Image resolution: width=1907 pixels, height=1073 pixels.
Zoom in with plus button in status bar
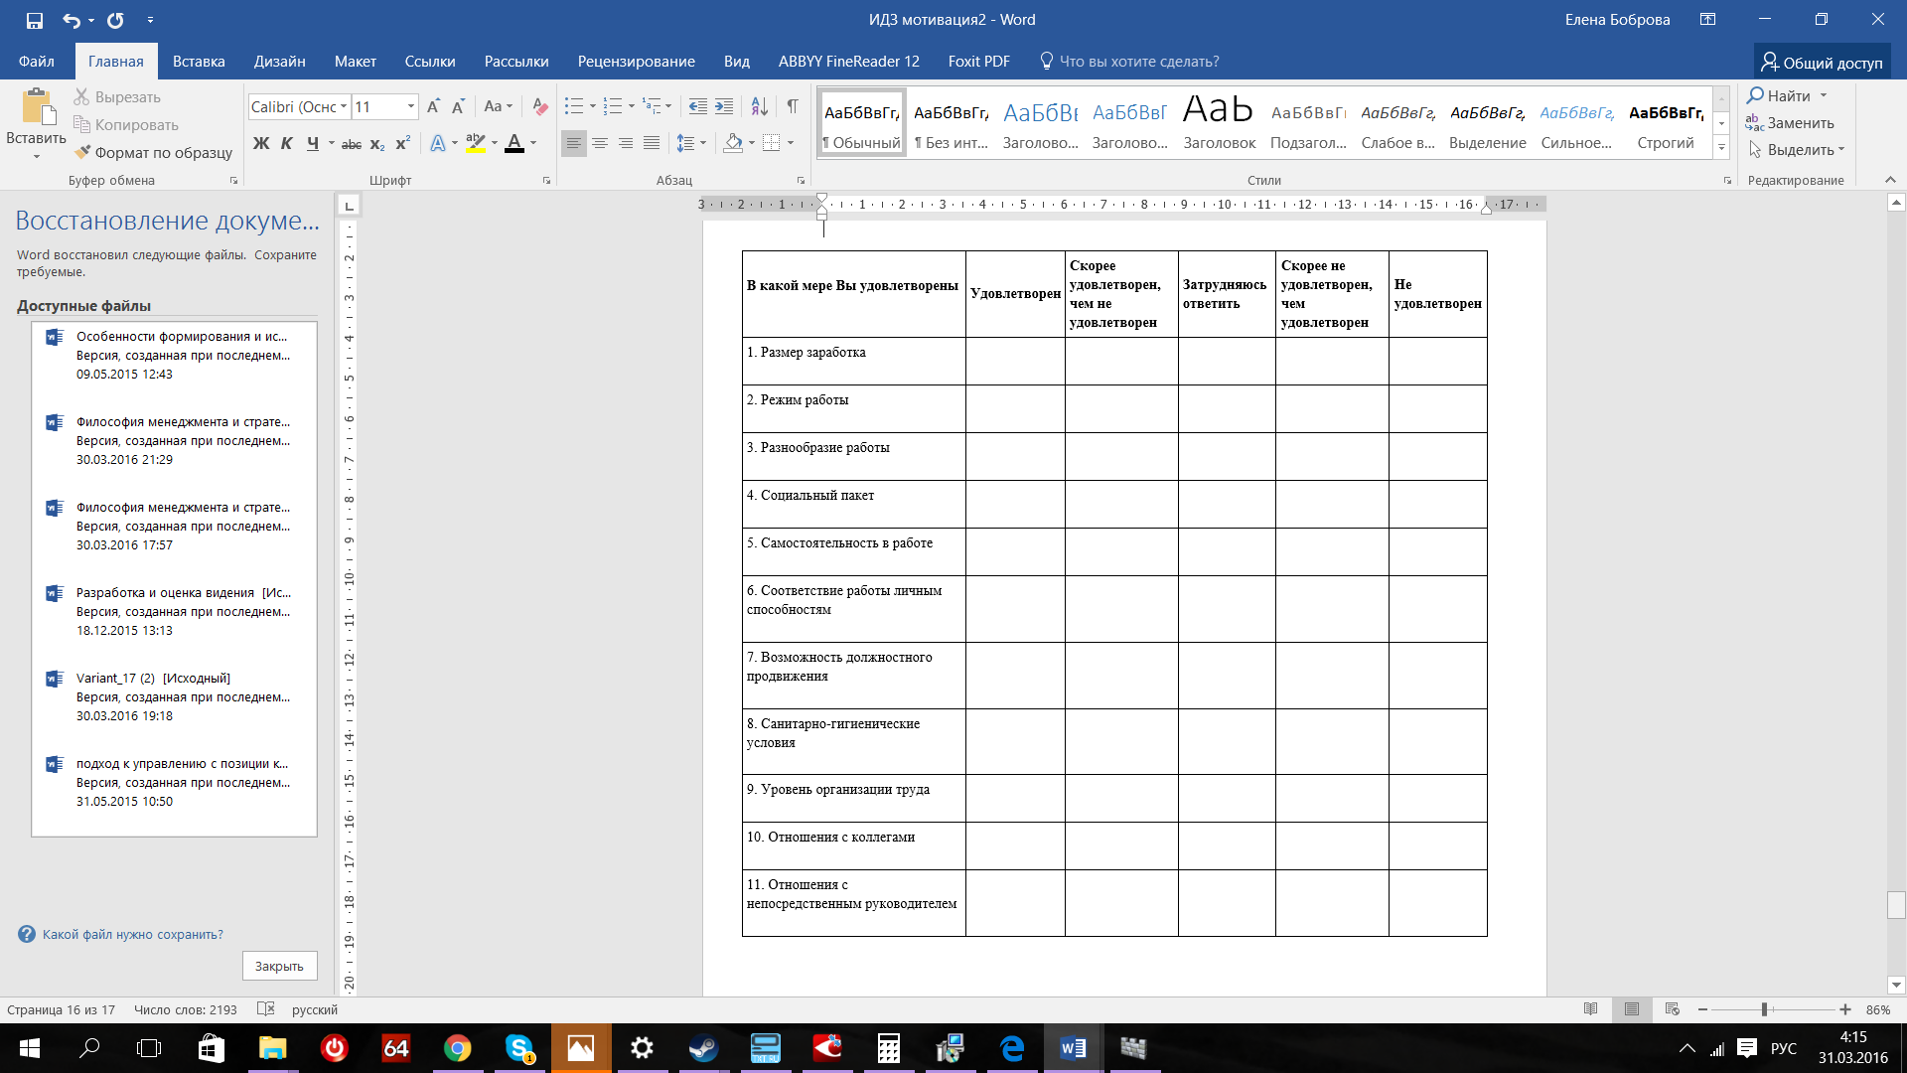(1845, 1009)
